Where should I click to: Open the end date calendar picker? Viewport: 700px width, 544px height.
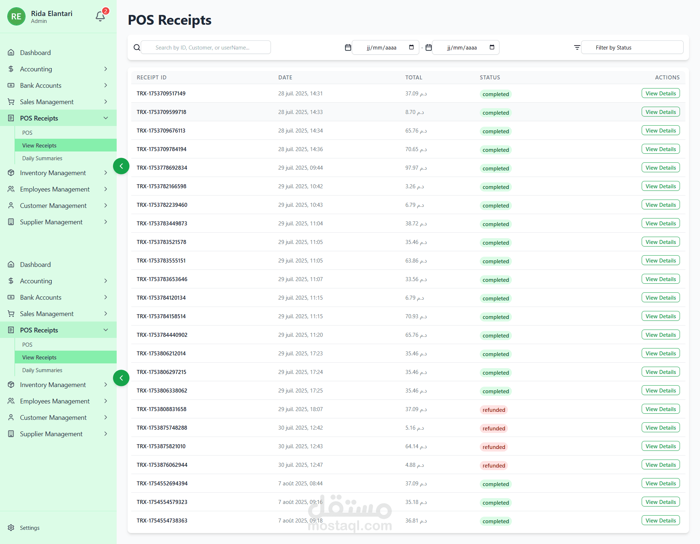[492, 47]
